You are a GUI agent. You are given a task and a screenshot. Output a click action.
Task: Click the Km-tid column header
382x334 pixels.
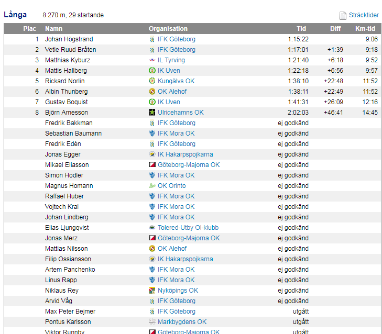pyautogui.click(x=365, y=29)
